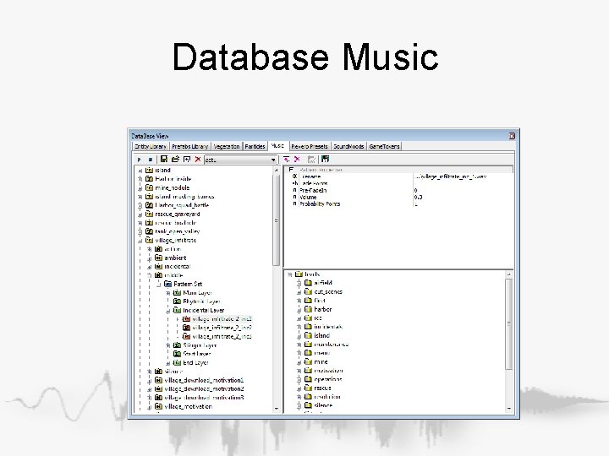The height and width of the screenshot is (456, 609).
Task: Click the save library floppy icon
Action: tap(164, 159)
